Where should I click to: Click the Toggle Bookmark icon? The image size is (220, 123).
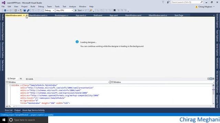[114, 11]
